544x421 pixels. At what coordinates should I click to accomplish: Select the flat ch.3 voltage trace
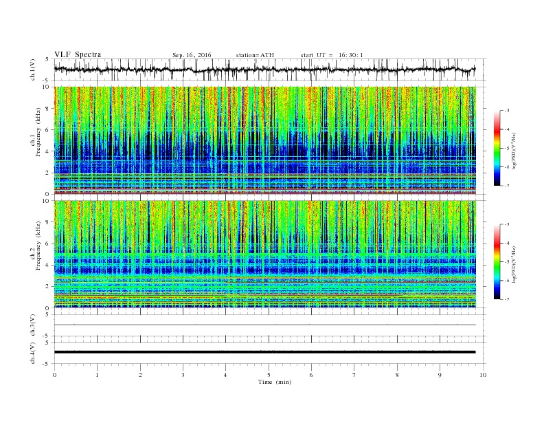tap(264, 325)
